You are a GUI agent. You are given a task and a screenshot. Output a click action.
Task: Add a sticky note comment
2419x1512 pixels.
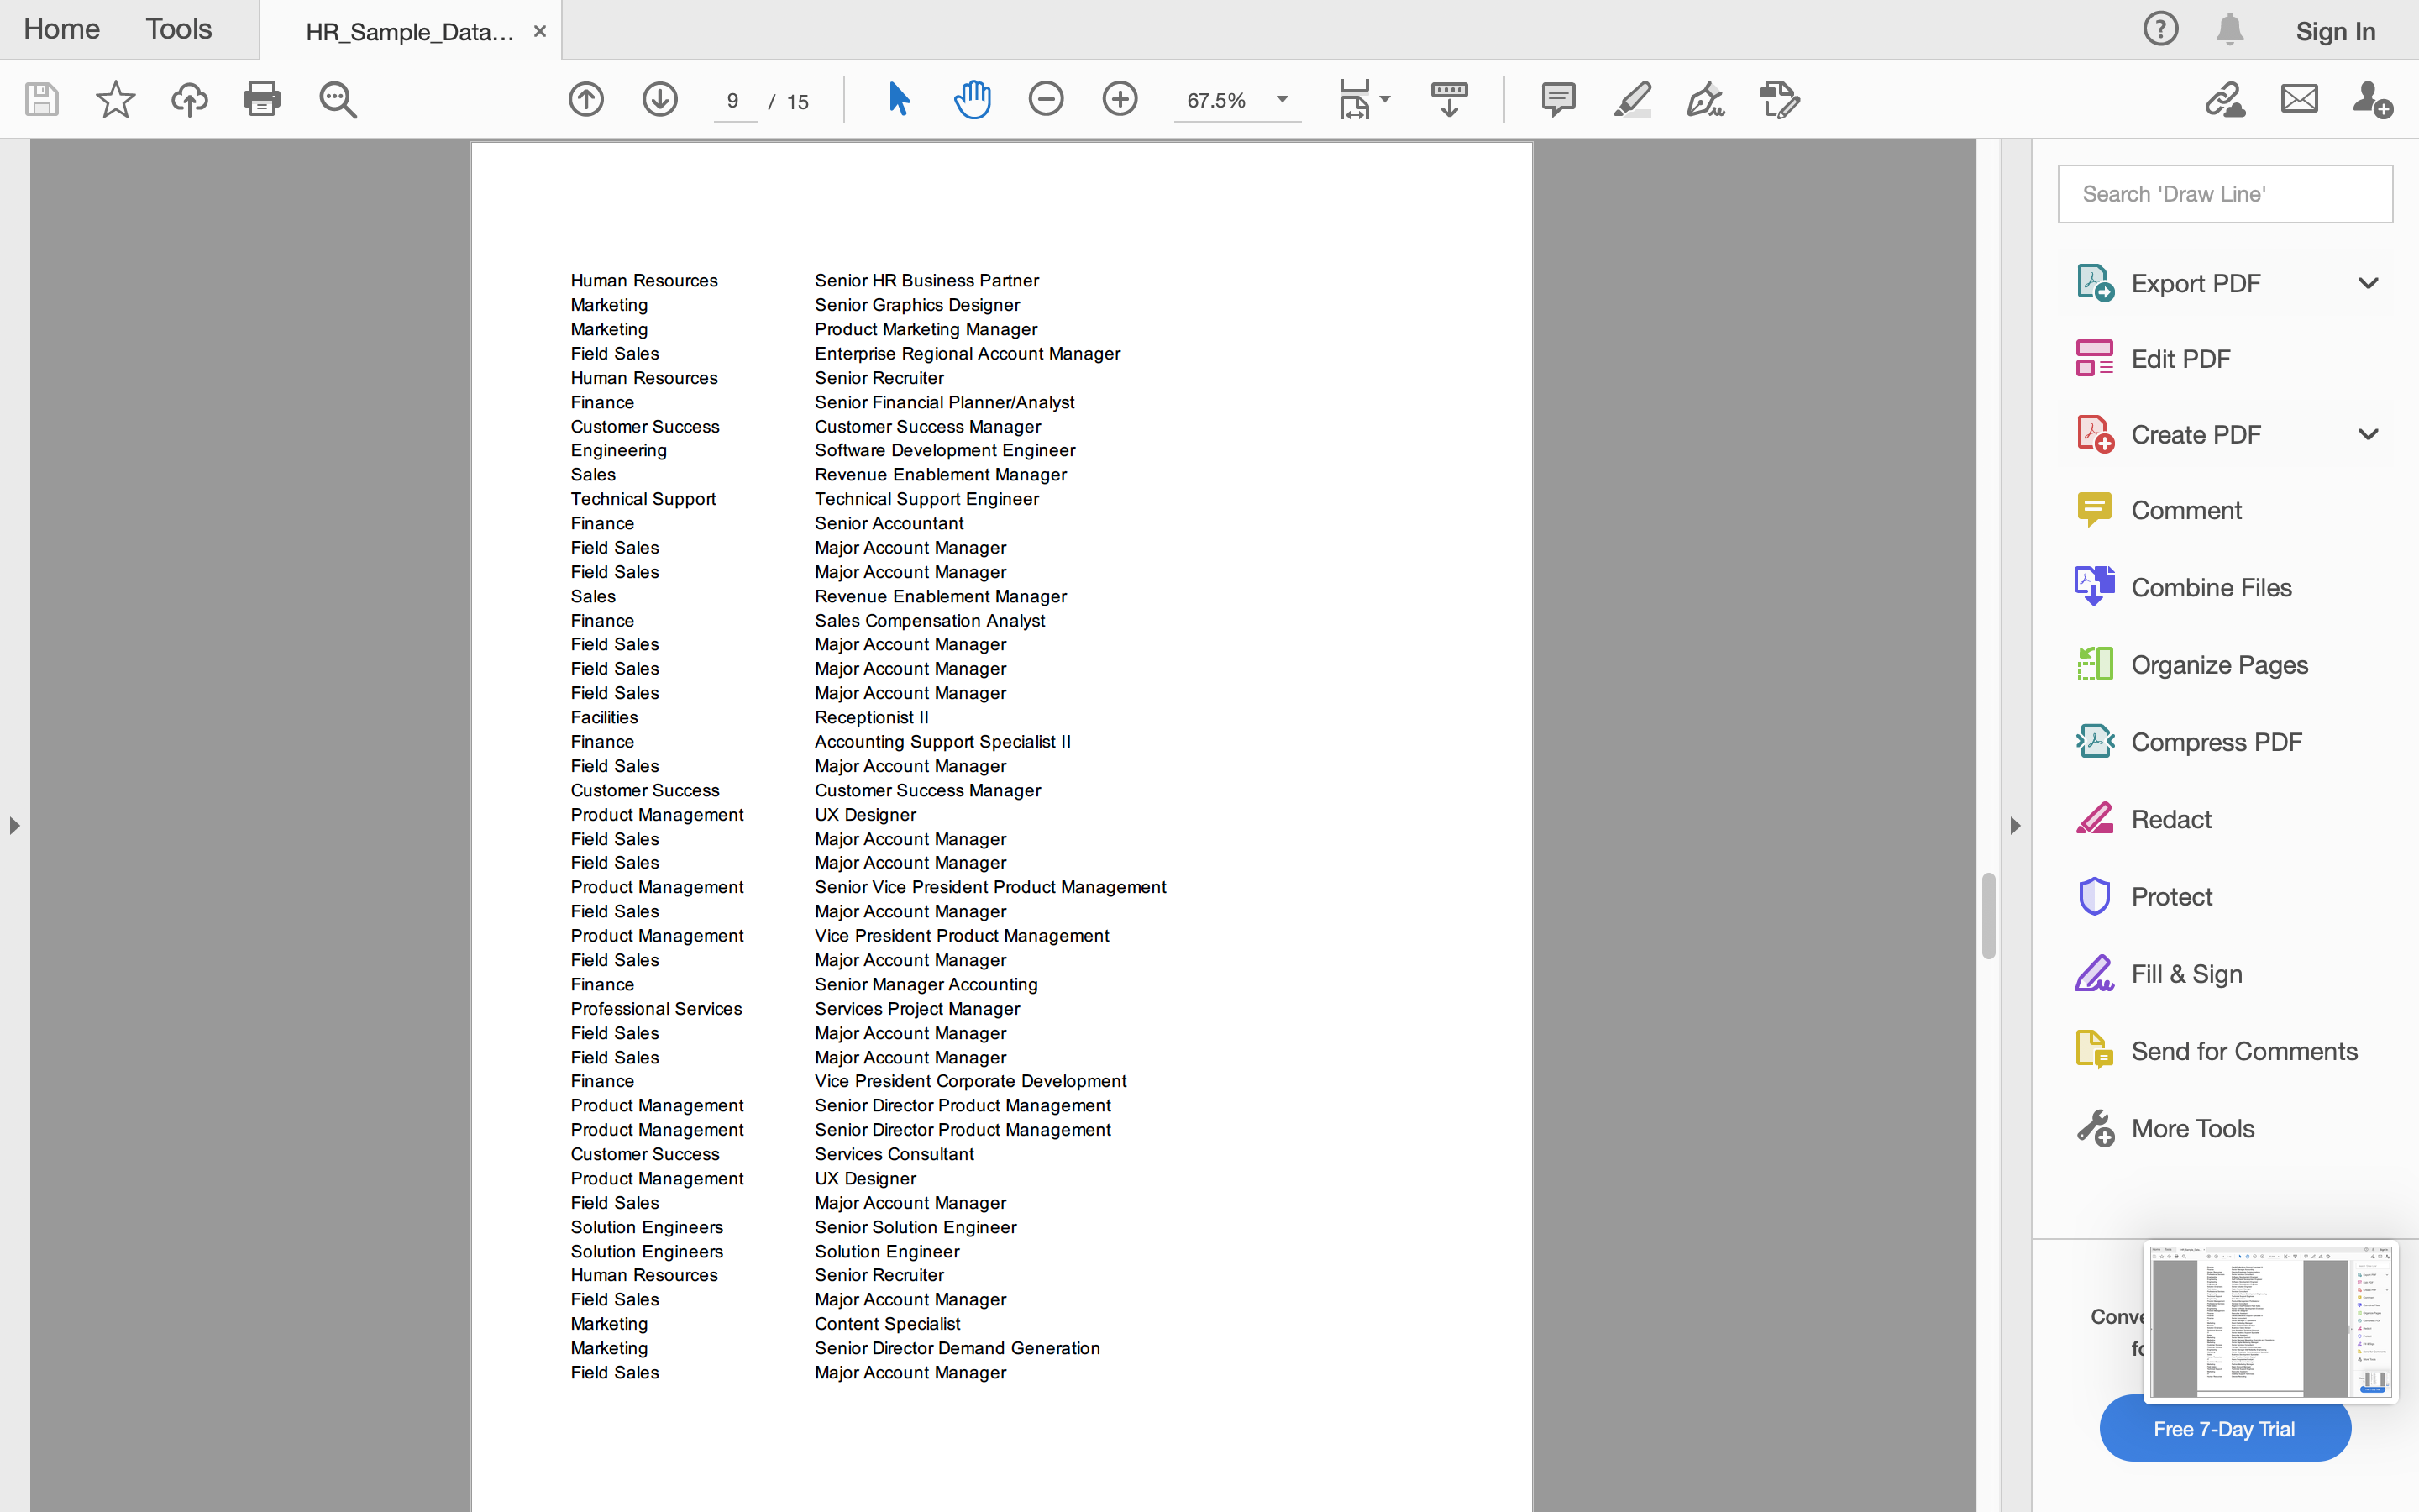[1558, 99]
